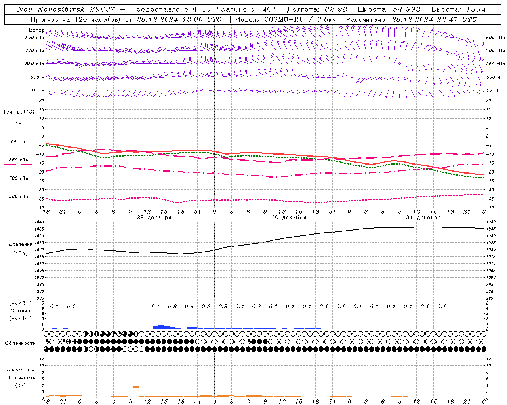
Task: Click the '10 м' wind level label on the left
Action: tap(38, 91)
